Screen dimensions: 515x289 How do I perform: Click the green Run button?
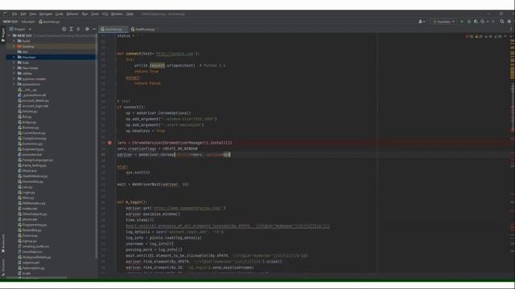pyautogui.click(x=462, y=22)
